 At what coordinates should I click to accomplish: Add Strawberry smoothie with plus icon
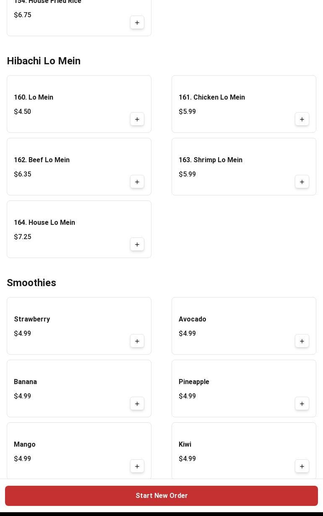[x=137, y=341]
